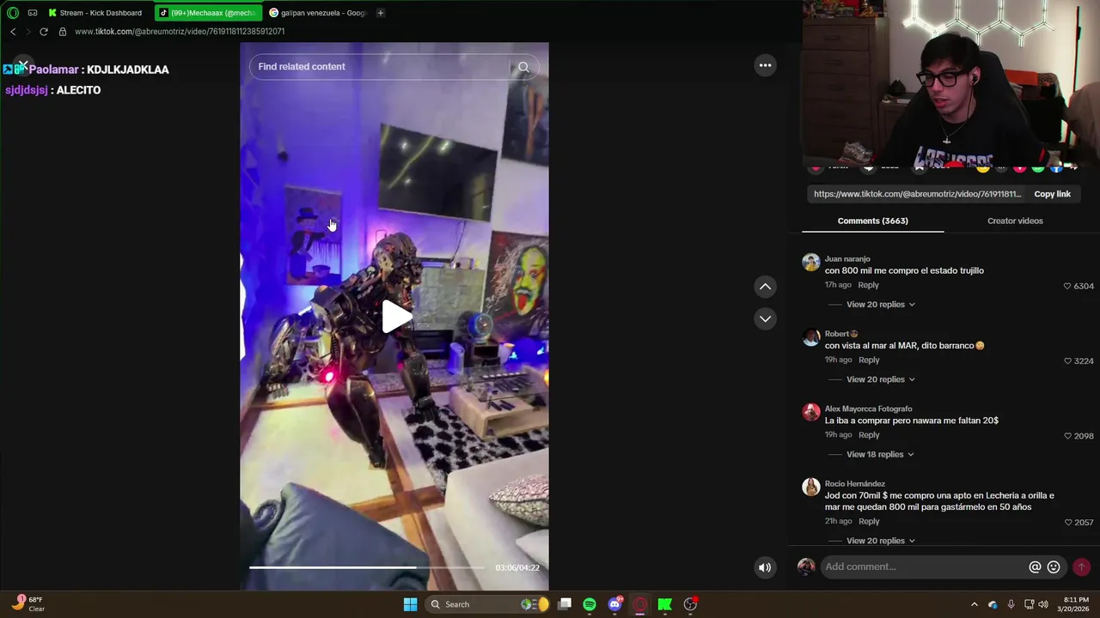
Task: Click the taskbar Search box
Action: point(488,605)
